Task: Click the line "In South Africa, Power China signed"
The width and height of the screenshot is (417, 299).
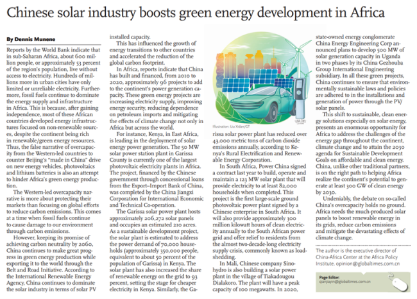Action: (x=263, y=166)
